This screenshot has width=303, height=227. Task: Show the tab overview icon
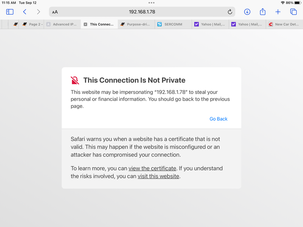(293, 12)
